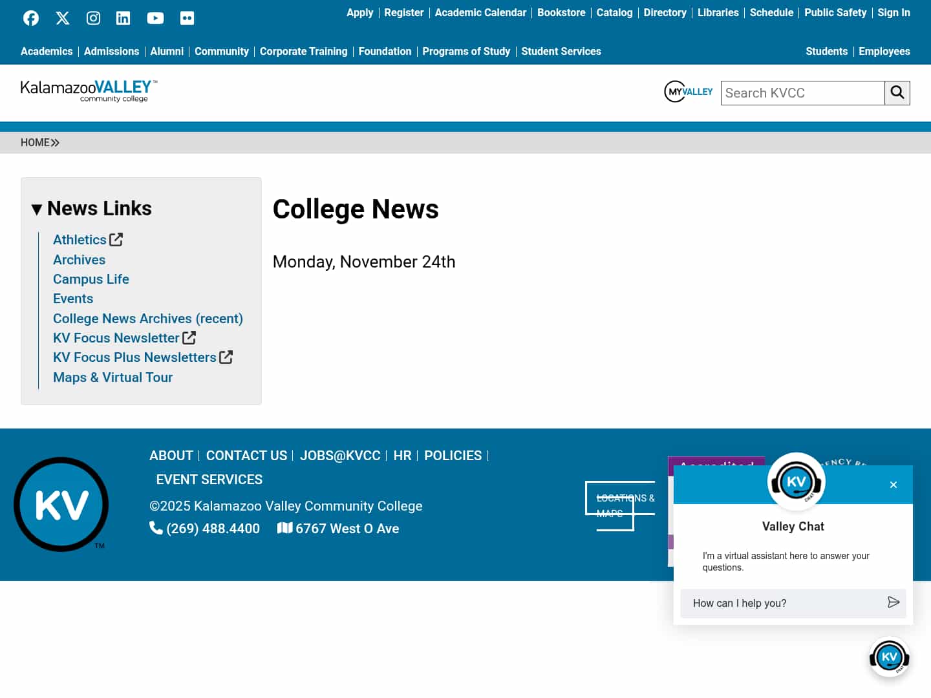Switch to the Employees section
The width and height of the screenshot is (931, 698).
(884, 51)
